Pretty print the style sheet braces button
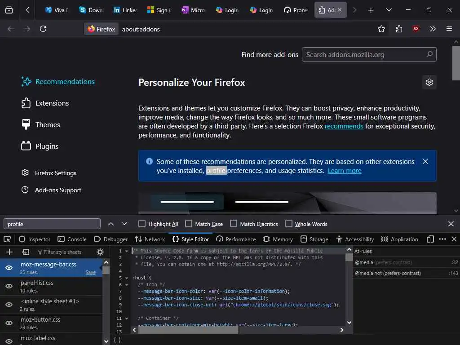This screenshot has width=460, height=345. point(117,340)
